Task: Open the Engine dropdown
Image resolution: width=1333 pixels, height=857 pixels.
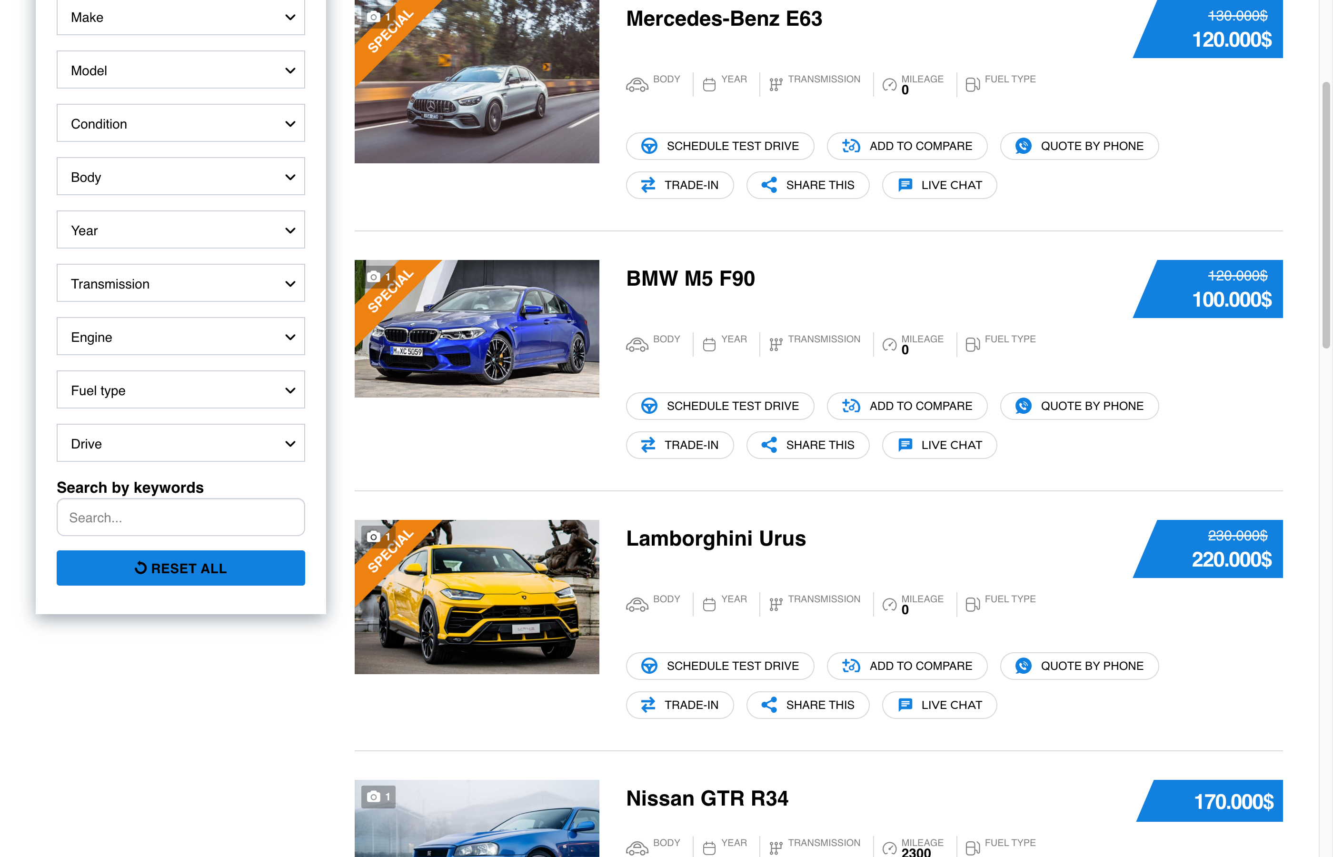Action: click(180, 337)
